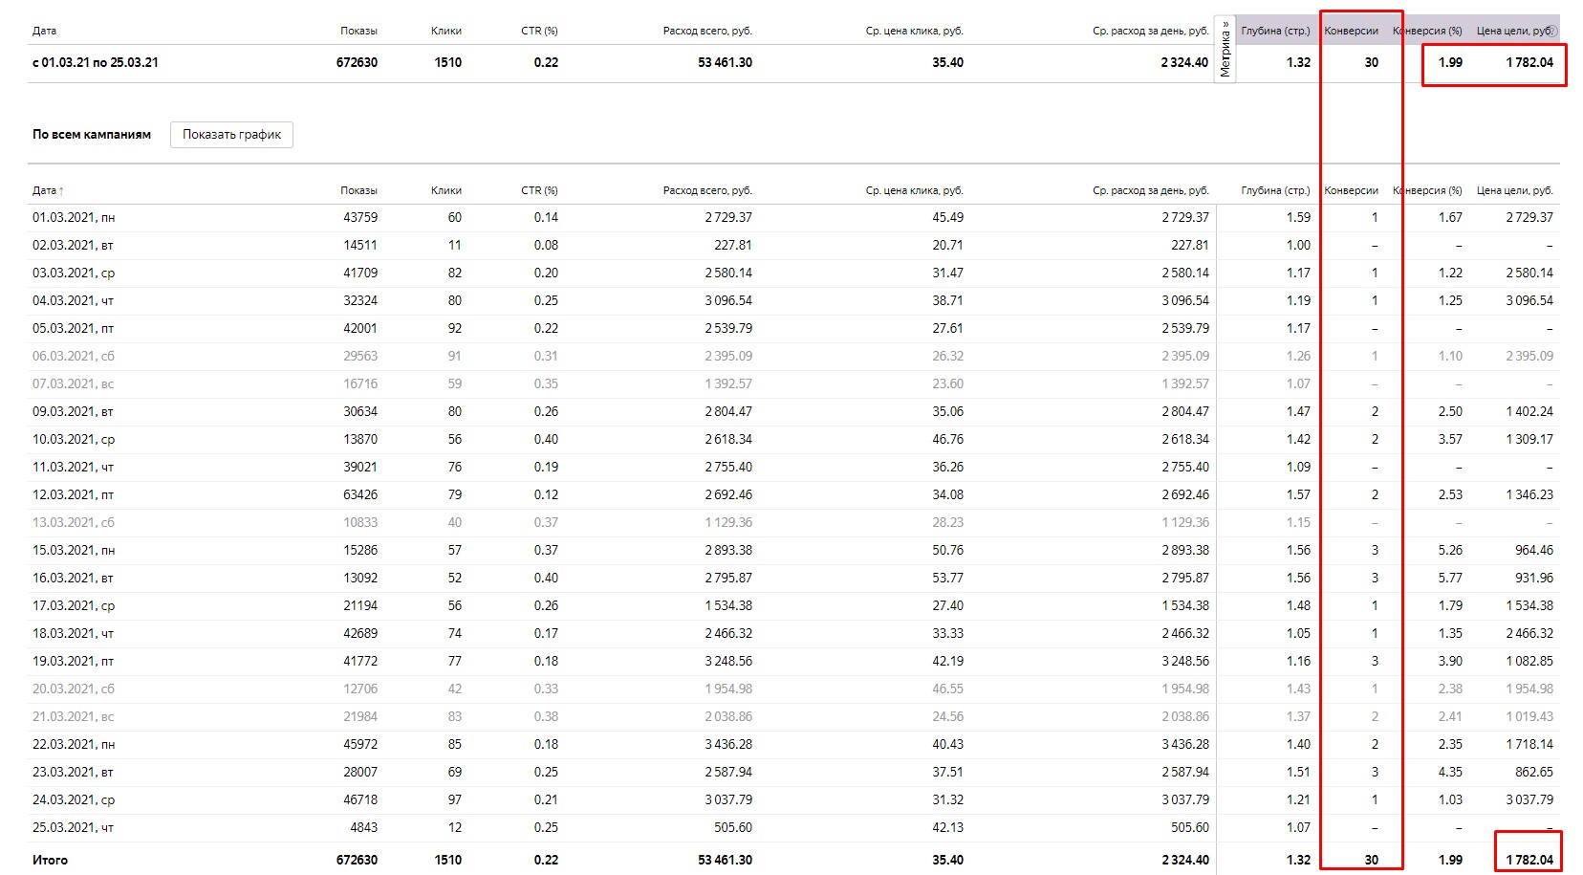Sort daily breakdown table by Показы header
This screenshot has height=875, width=1583.
[x=358, y=190]
